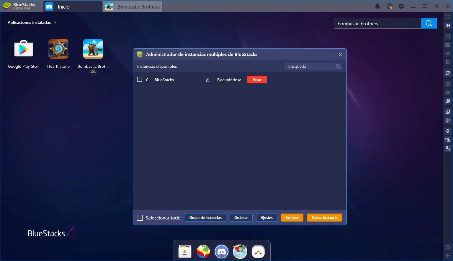Click the macro recorder icon in sidebar
This screenshot has width=453, height=261.
(x=448, y=148)
